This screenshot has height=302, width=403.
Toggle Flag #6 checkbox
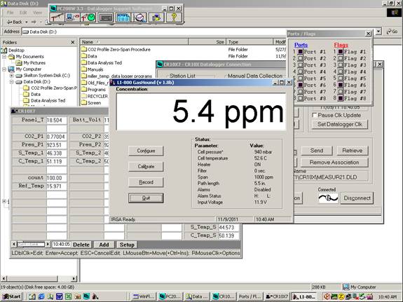tap(341, 85)
